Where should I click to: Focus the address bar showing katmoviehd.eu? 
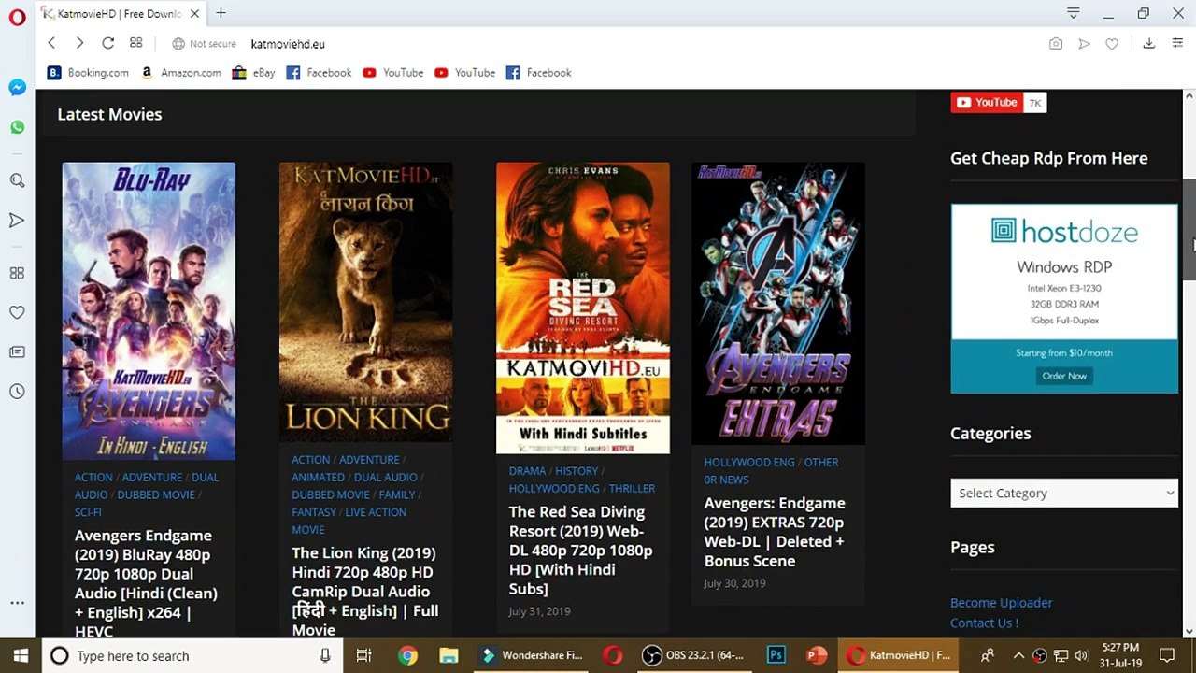tap(288, 44)
